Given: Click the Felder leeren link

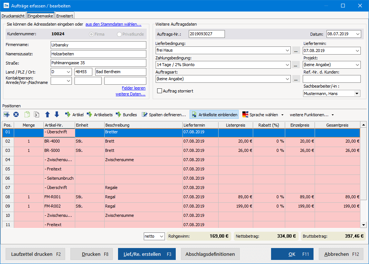Looking at the screenshot, I should [133, 88].
